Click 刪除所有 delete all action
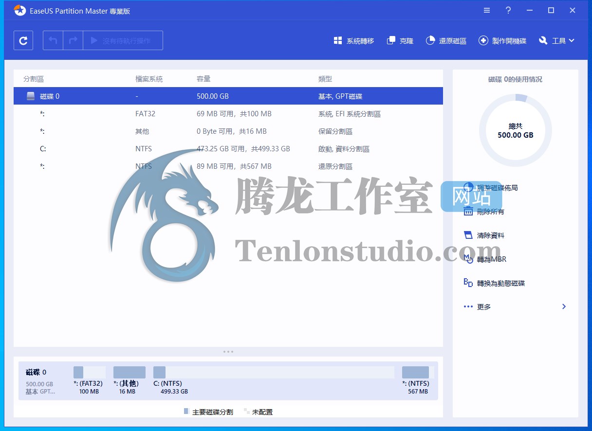The image size is (592, 431). click(490, 212)
